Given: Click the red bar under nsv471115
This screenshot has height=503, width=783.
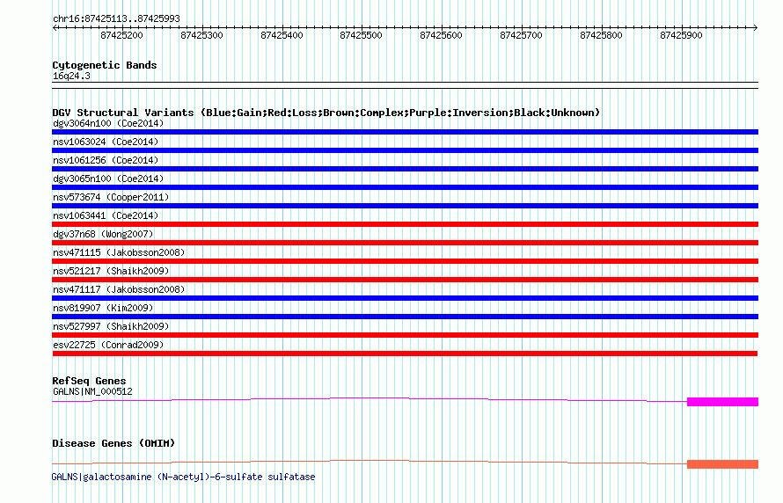Looking at the screenshot, I should [405, 261].
